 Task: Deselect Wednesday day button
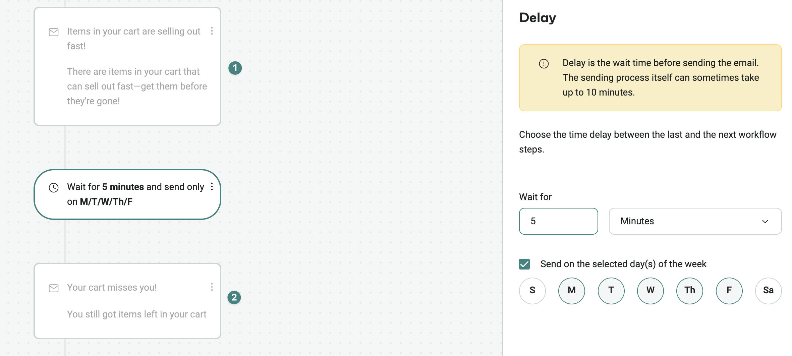pyautogui.click(x=650, y=291)
